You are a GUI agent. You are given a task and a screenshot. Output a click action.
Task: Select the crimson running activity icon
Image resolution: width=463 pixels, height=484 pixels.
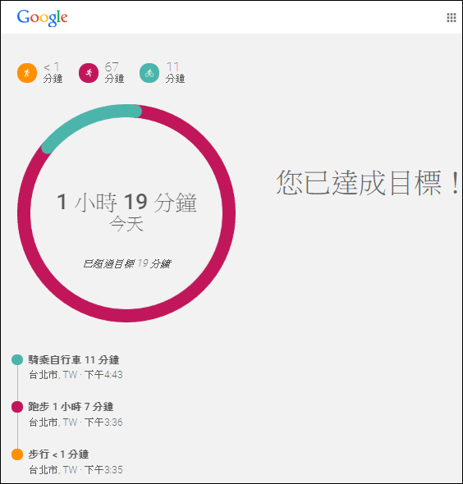click(x=89, y=73)
